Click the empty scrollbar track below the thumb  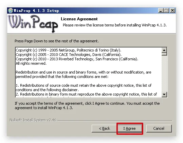[x=164, y=74]
